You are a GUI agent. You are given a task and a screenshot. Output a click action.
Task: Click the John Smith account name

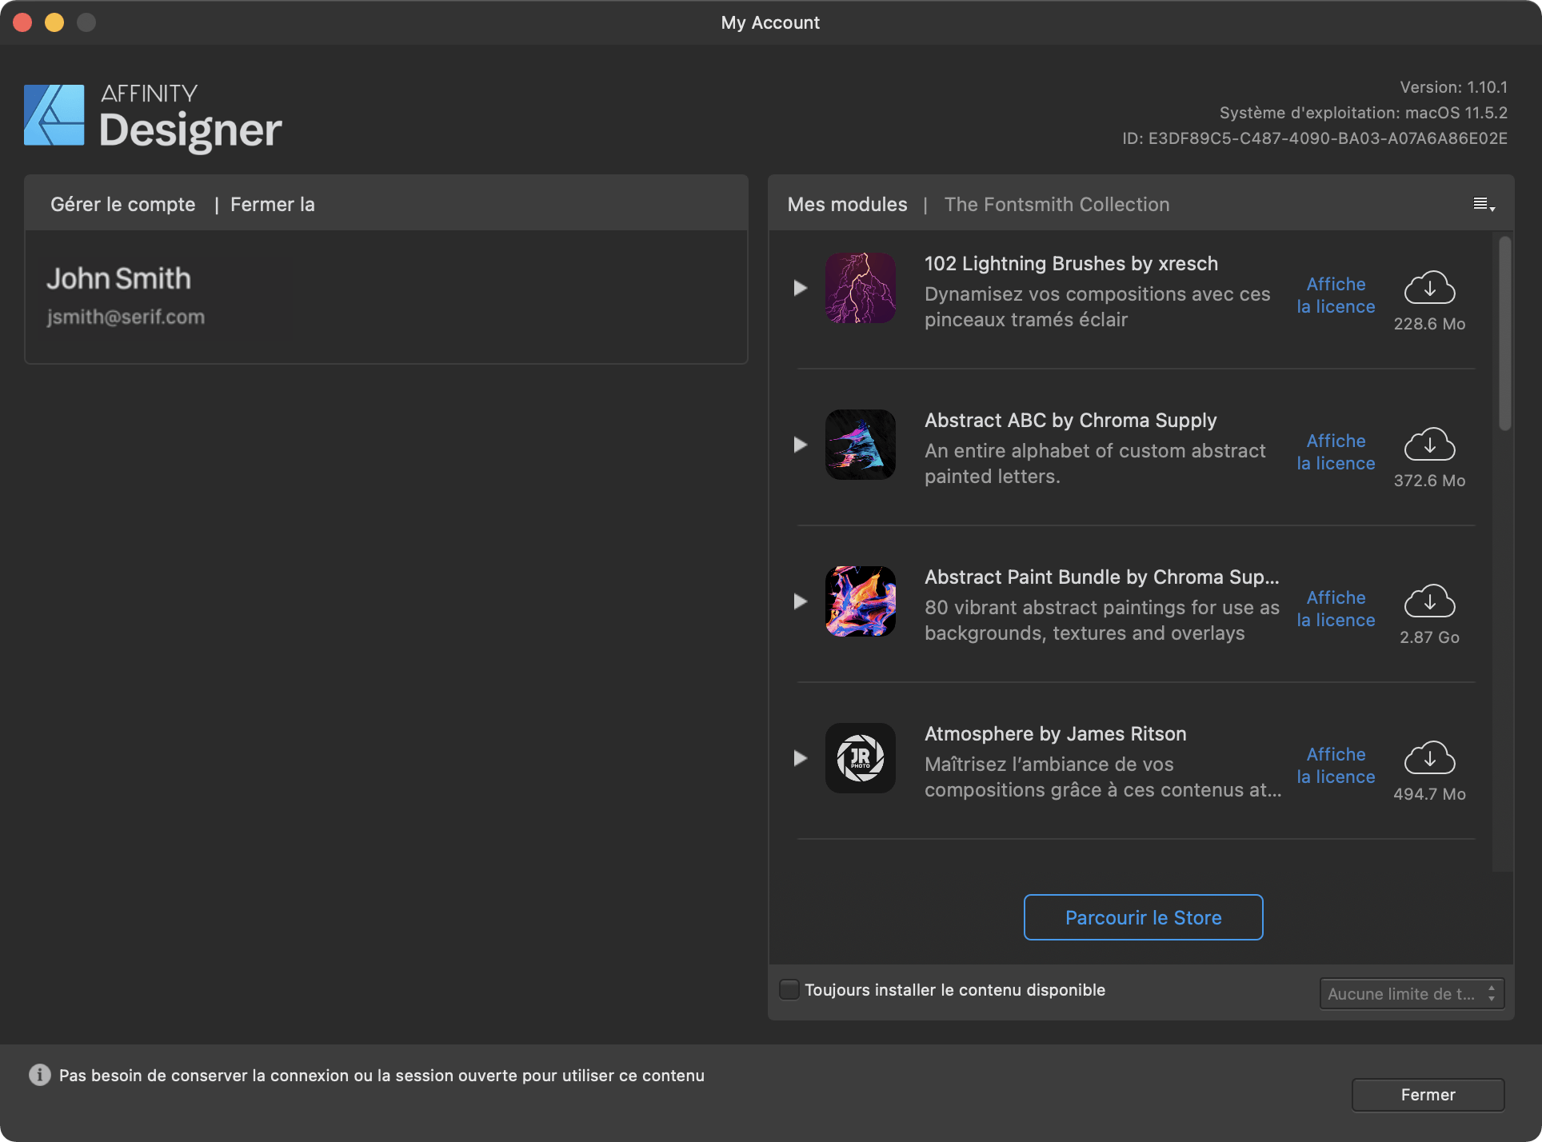coord(118,278)
